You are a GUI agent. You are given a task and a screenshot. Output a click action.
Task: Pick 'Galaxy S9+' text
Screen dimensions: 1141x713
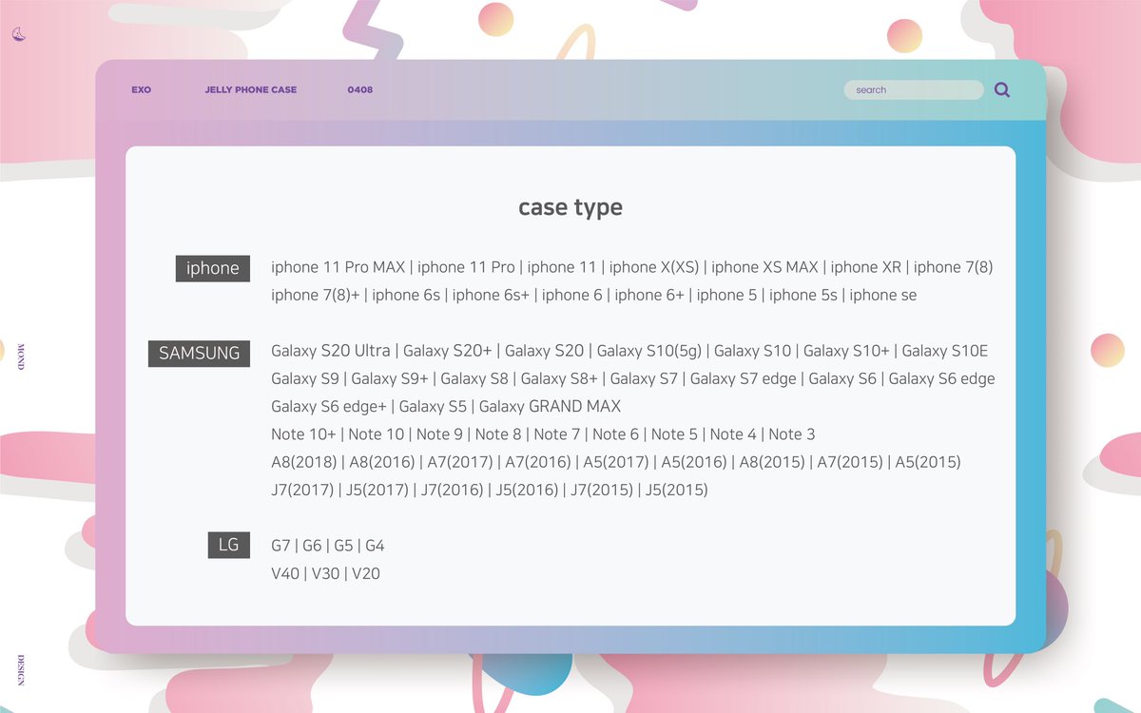[x=390, y=378]
